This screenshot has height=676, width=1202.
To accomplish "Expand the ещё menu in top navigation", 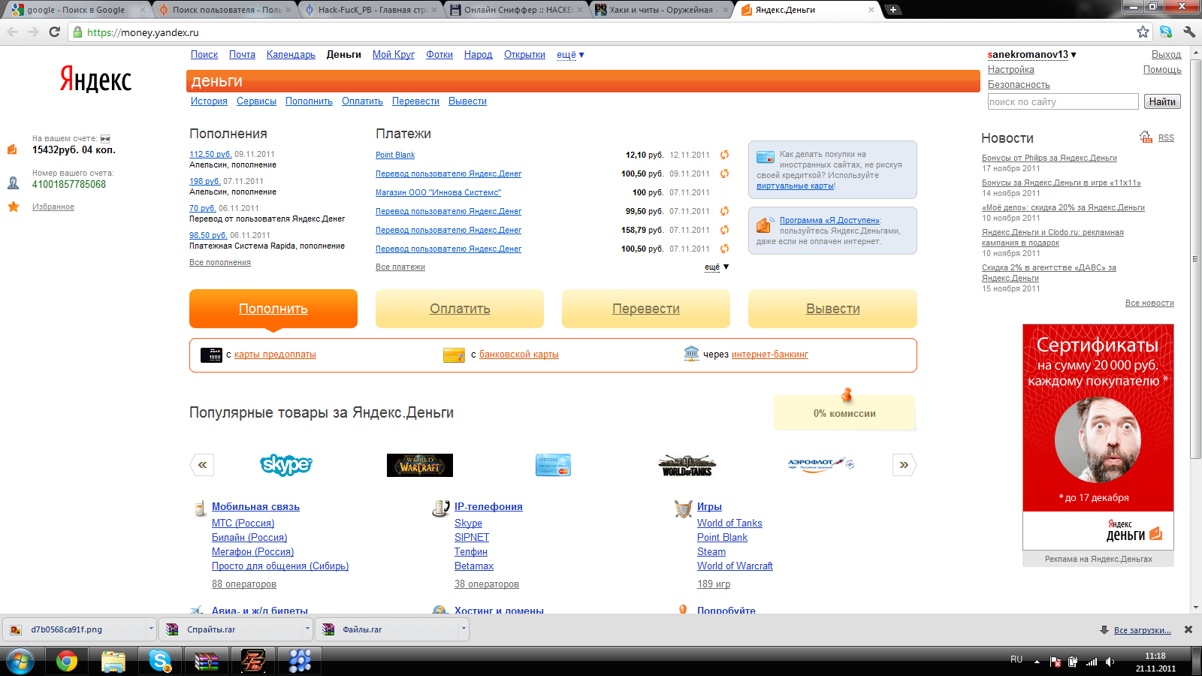I will point(570,55).
